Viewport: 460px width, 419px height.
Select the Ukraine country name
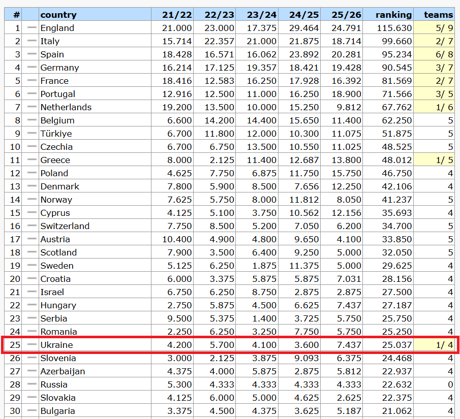(x=56, y=345)
